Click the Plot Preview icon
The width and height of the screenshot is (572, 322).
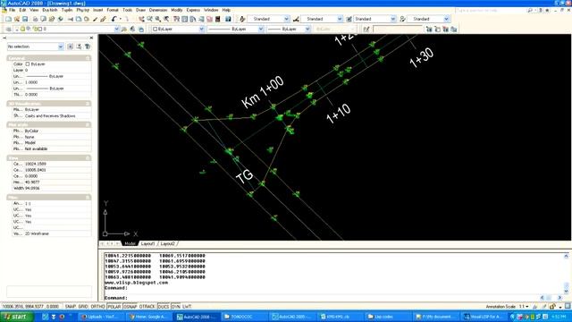[x=44, y=19]
